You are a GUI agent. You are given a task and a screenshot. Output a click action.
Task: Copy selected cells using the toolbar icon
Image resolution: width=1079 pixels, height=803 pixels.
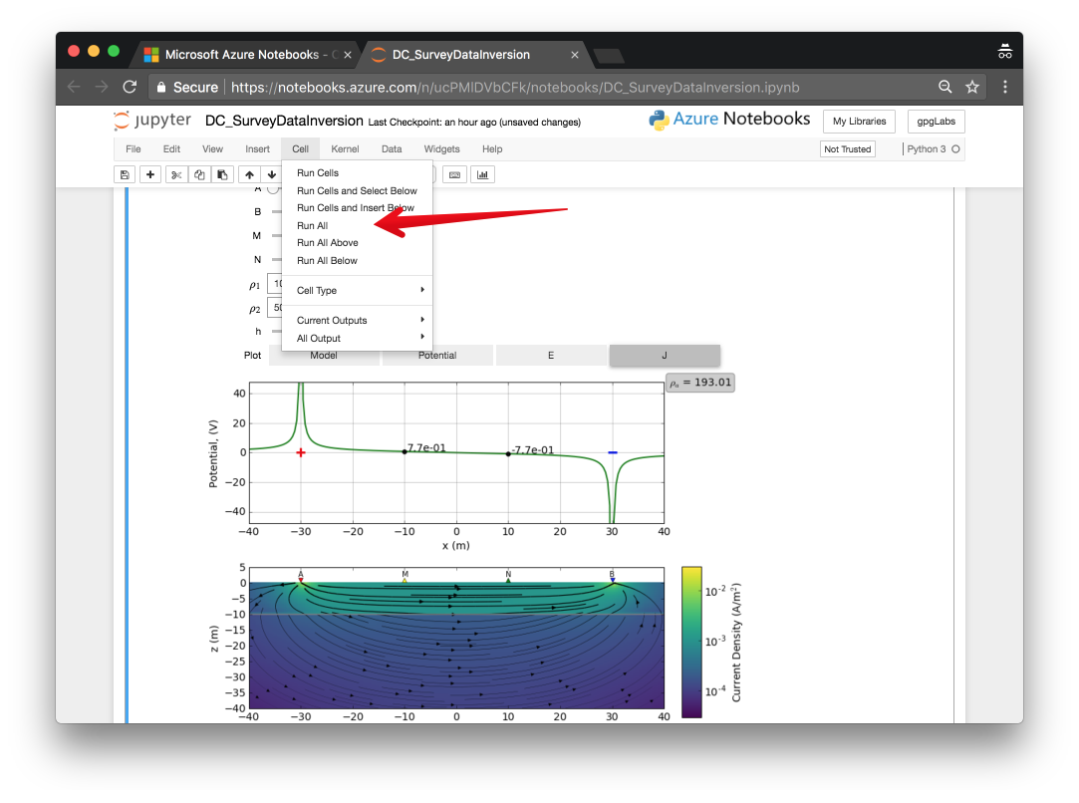click(x=199, y=175)
